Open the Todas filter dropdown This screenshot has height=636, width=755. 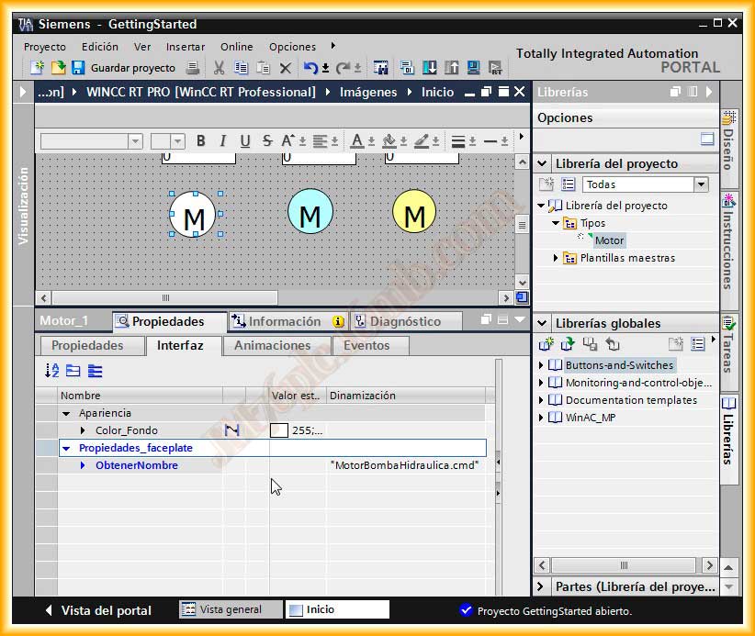701,184
